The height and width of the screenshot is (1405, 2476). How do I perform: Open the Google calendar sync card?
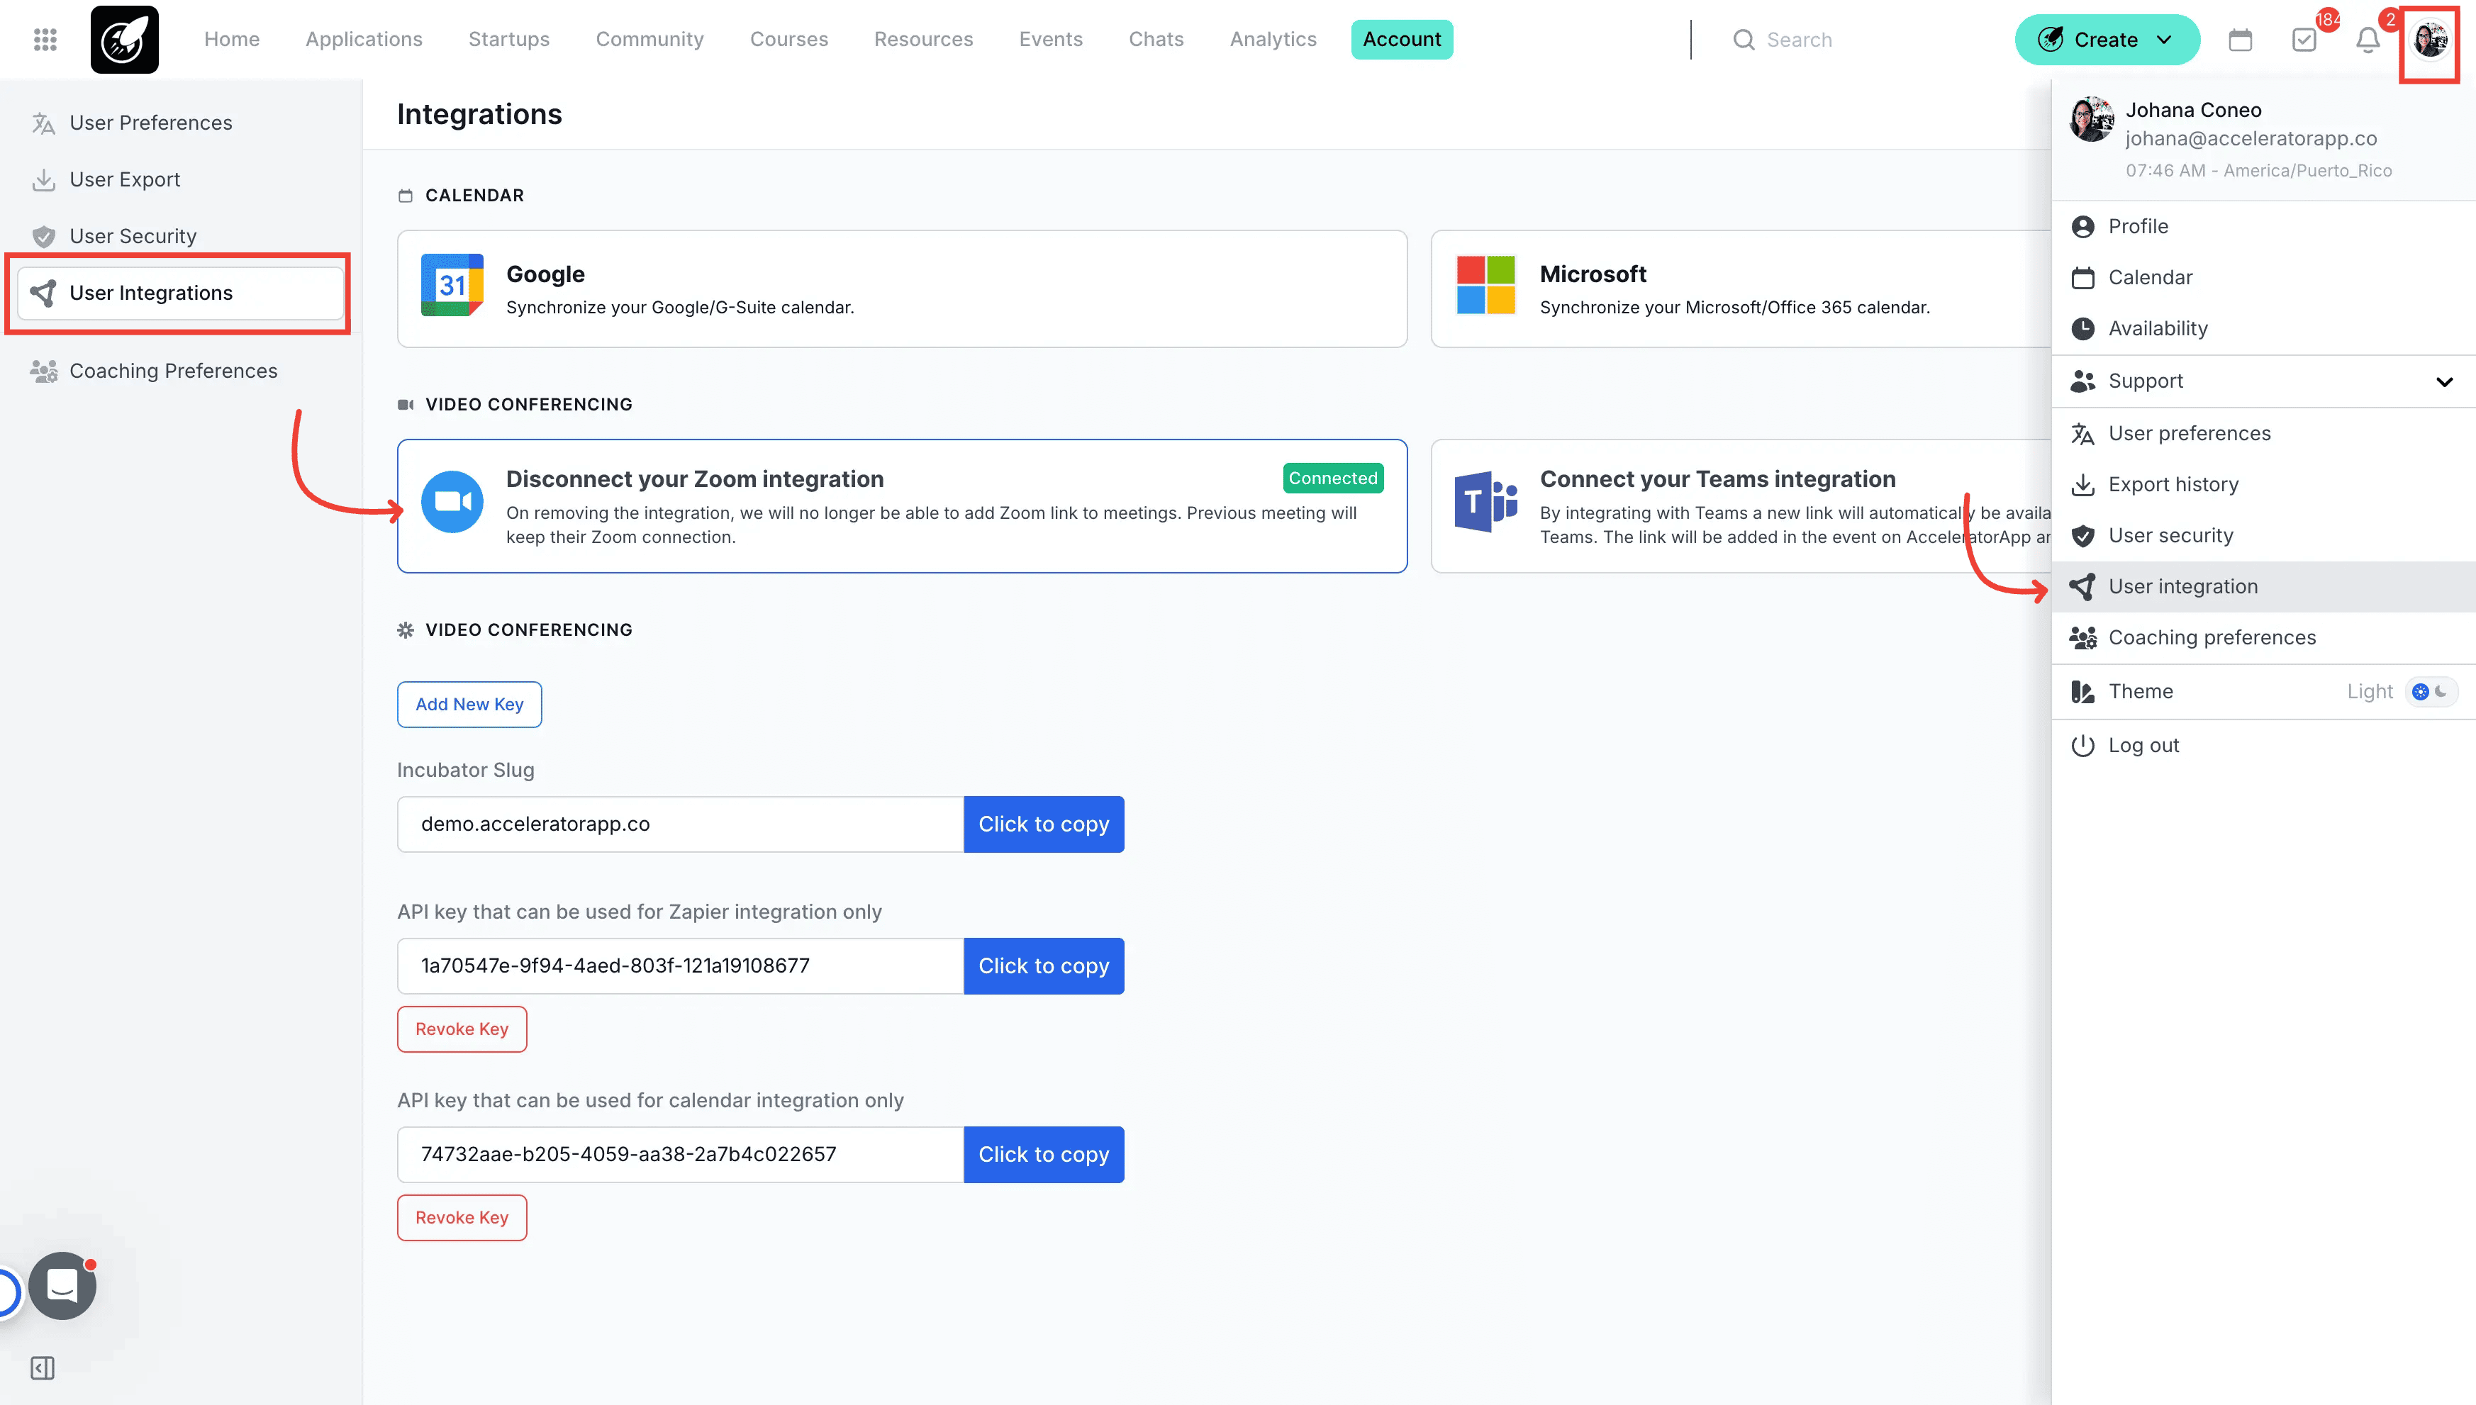point(901,289)
